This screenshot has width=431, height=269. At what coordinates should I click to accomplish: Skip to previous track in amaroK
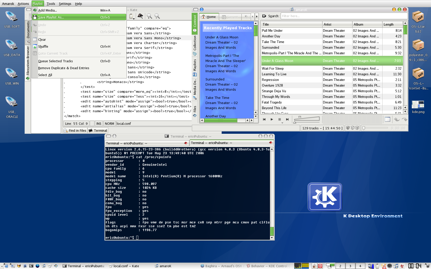(264, 119)
